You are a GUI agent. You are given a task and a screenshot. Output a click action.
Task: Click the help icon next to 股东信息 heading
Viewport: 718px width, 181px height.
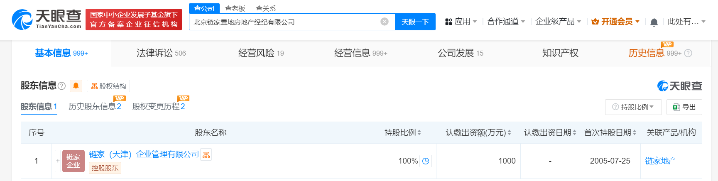click(x=62, y=86)
